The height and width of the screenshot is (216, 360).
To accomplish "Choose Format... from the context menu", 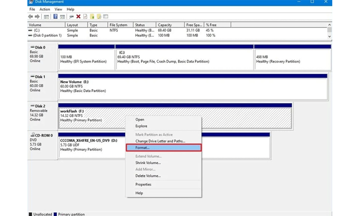I will click(163, 148).
